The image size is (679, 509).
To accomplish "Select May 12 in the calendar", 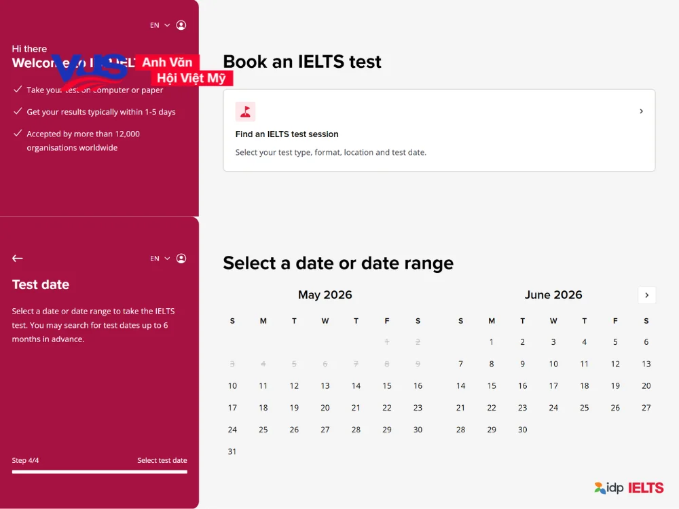I will pos(294,385).
